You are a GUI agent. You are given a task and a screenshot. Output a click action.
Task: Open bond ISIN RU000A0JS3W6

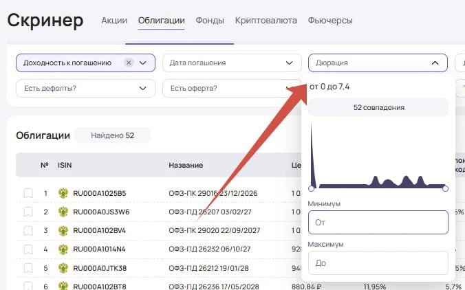[101, 212]
